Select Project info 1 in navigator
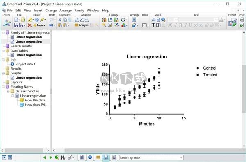This screenshot has width=246, height=162. point(25,64)
